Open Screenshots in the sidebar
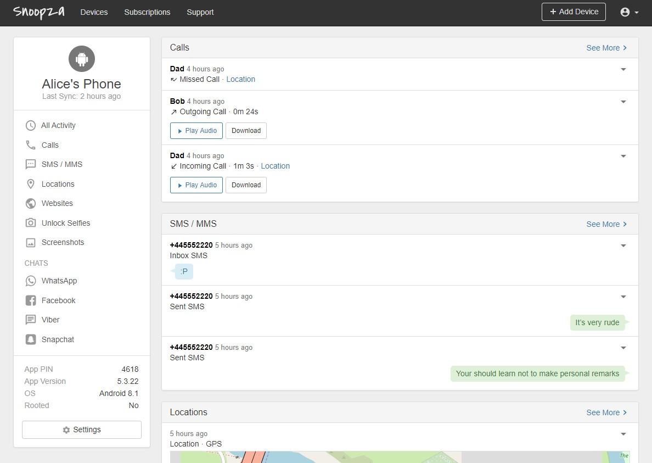Image resolution: width=652 pixels, height=463 pixels. (63, 242)
